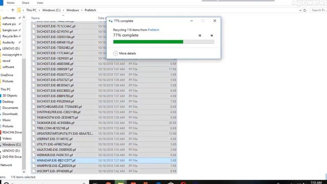Open the Share ribbon tab

pyautogui.click(x=26, y=3)
